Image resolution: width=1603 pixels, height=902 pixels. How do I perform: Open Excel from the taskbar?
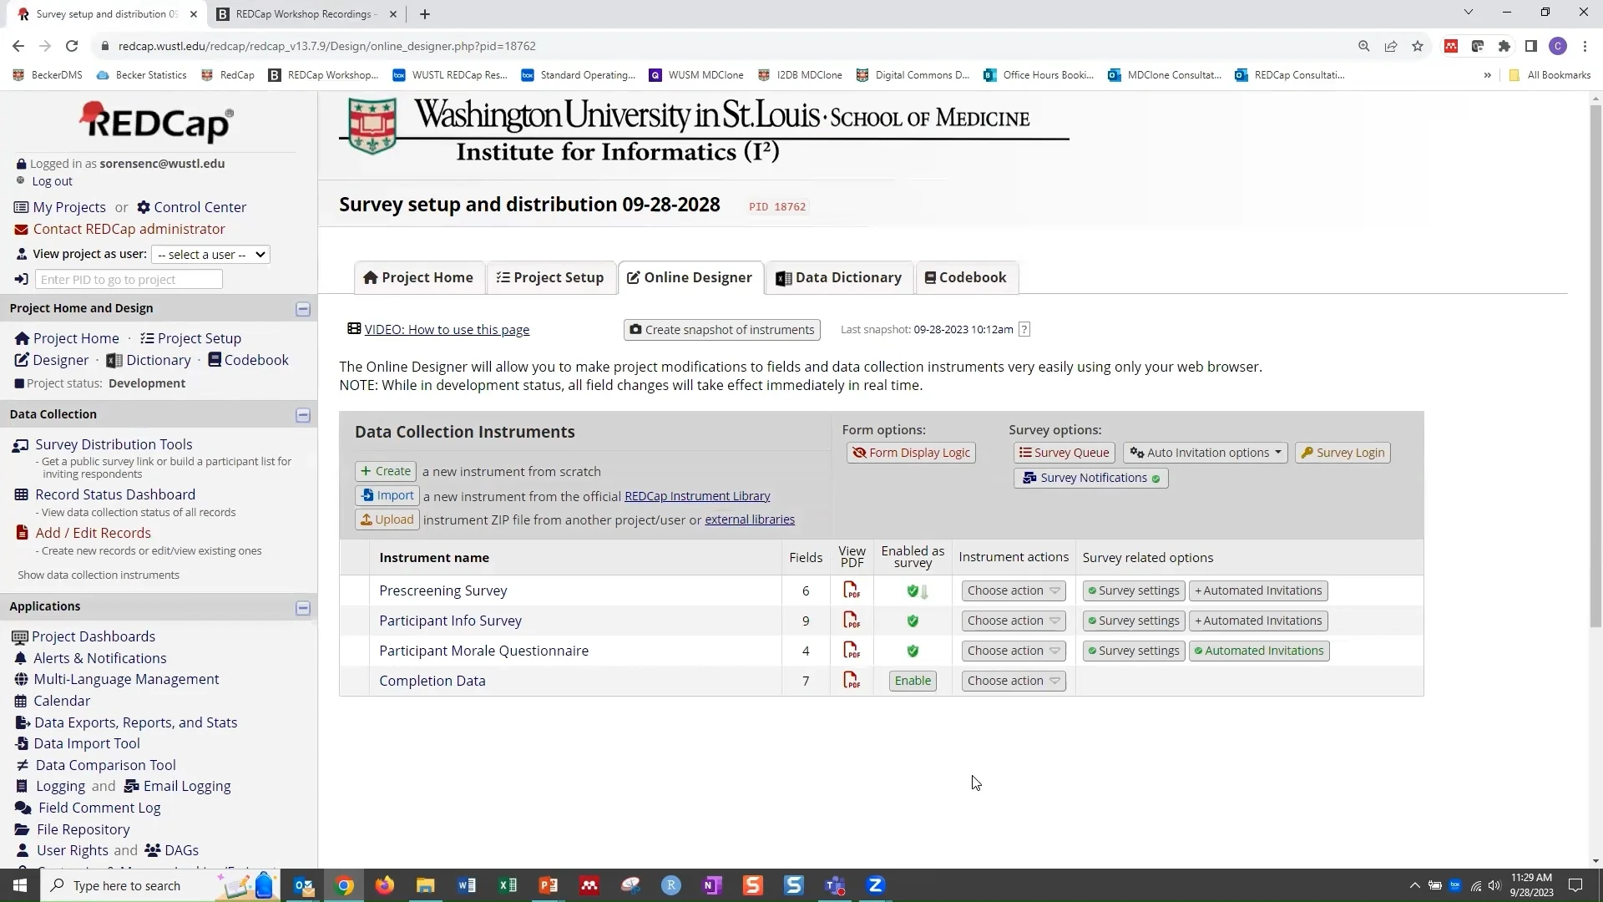click(x=508, y=885)
